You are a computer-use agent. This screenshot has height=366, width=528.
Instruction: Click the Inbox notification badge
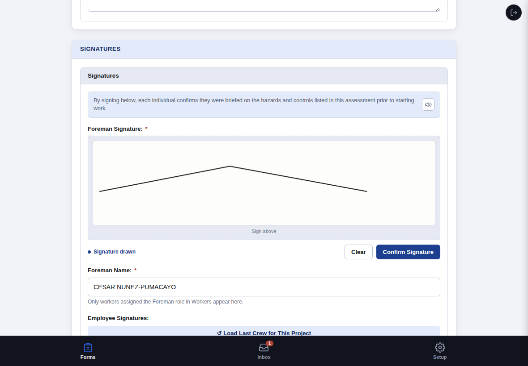pos(270,343)
